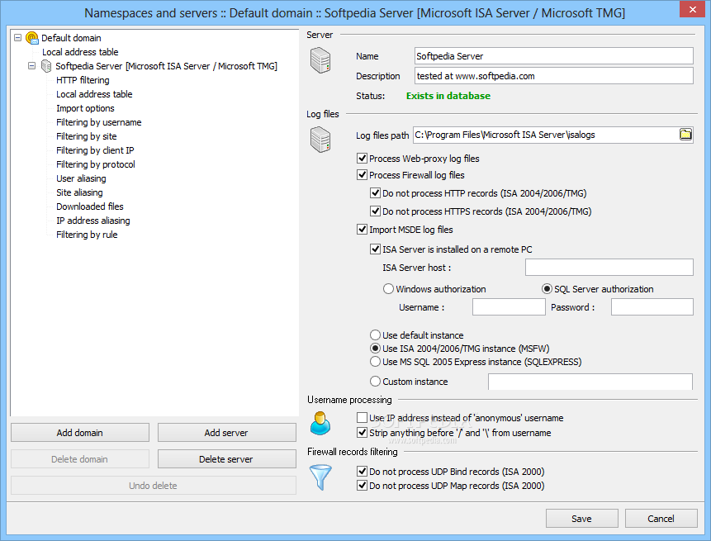Select Default domain in the tree
The width and height of the screenshot is (711, 541).
[x=71, y=38]
